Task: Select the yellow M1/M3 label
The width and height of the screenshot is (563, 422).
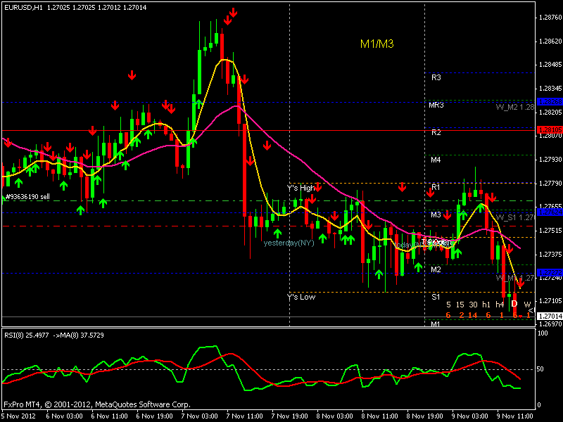Action: tap(377, 44)
